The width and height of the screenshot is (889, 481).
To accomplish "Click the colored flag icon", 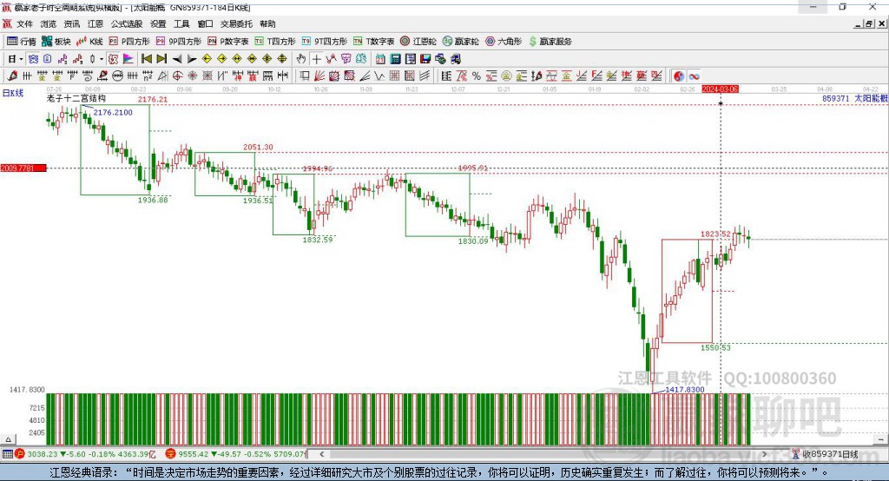I will pyautogui.click(x=128, y=59).
